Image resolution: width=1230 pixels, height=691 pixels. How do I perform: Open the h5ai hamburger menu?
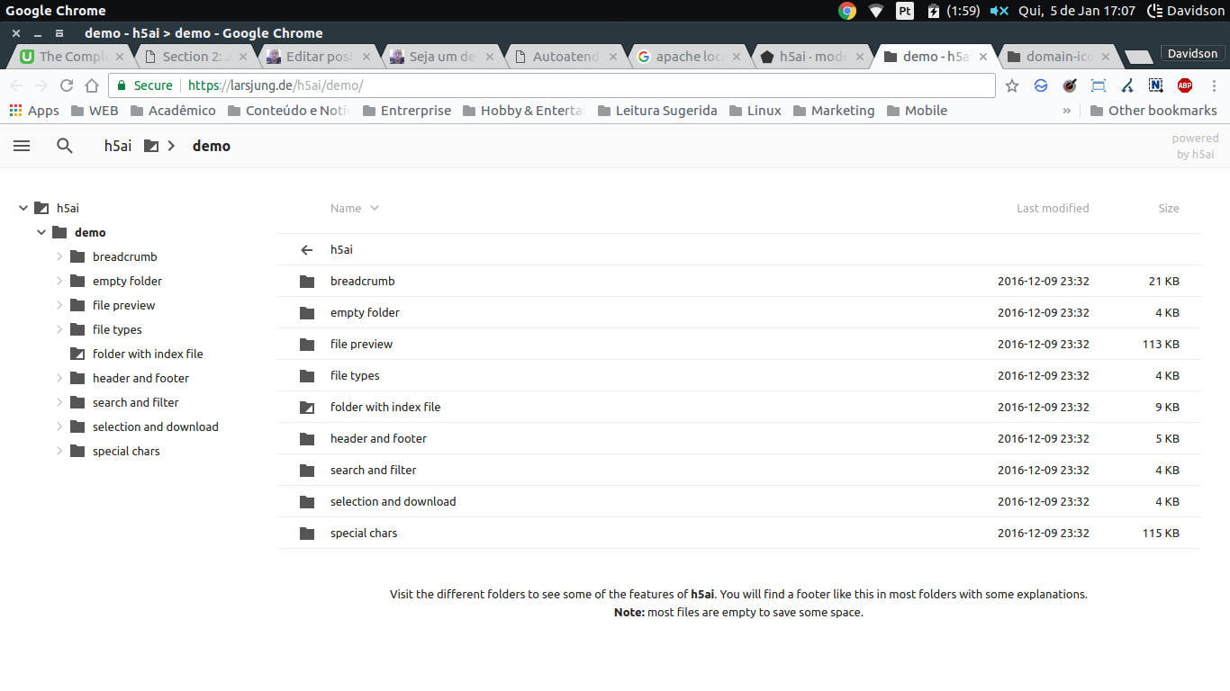22,145
